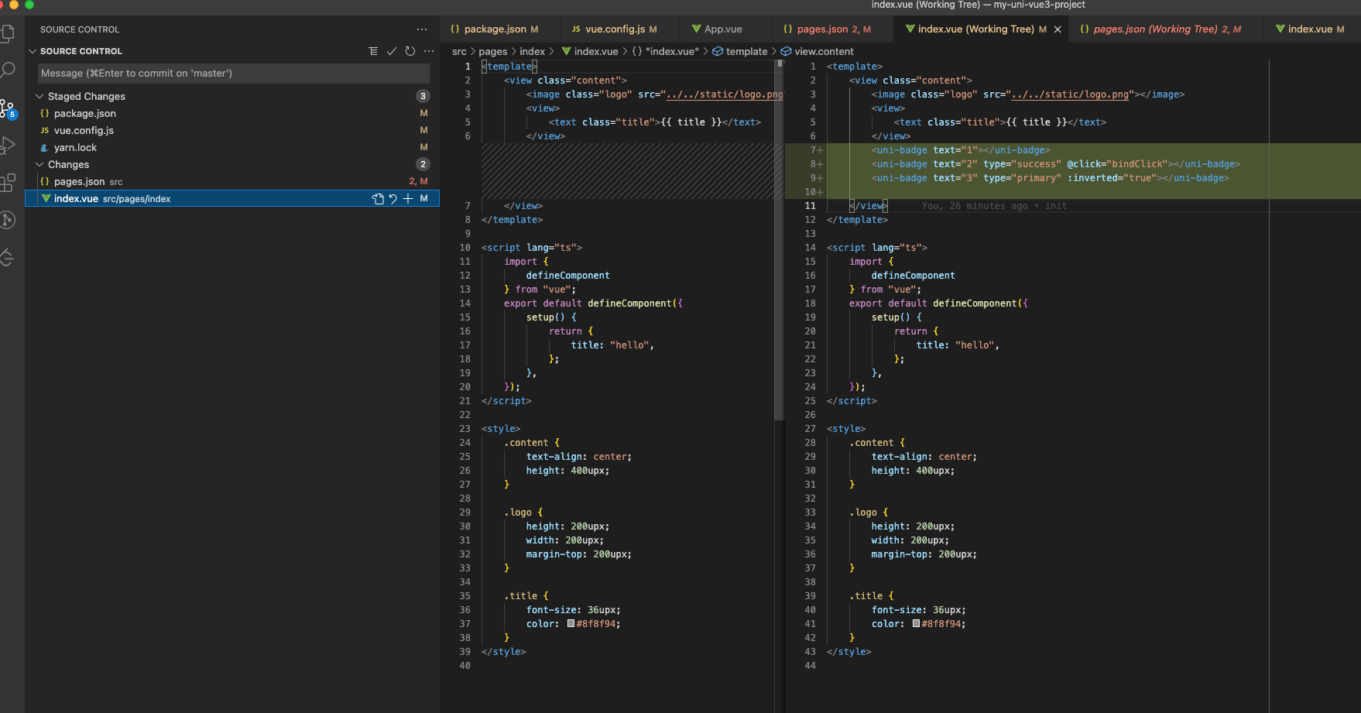The width and height of the screenshot is (1361, 713).
Task: Select pages.json under Changes
Action: click(81, 181)
